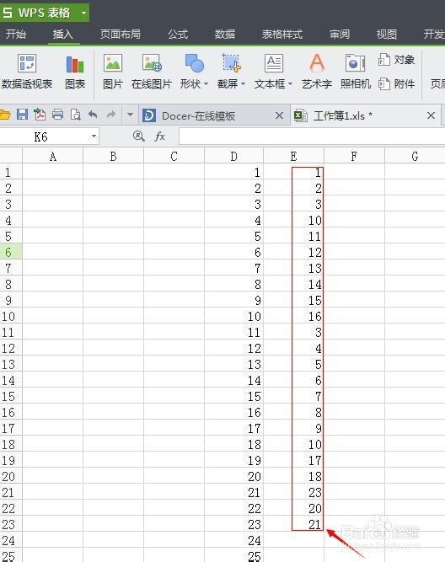Click cell D17 containing 17

[x=233, y=428]
